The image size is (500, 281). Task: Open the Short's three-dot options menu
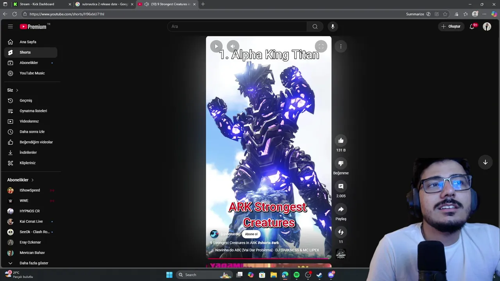point(341,46)
